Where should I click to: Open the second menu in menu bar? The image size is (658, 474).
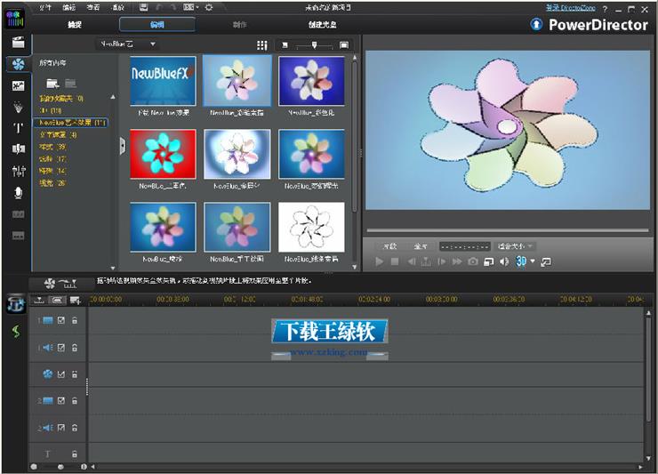pyautogui.click(x=68, y=7)
